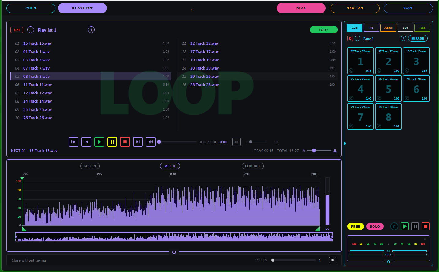Click the handle below the IN/OUT meter
Screen dimensions: 439x272
(388, 262)
